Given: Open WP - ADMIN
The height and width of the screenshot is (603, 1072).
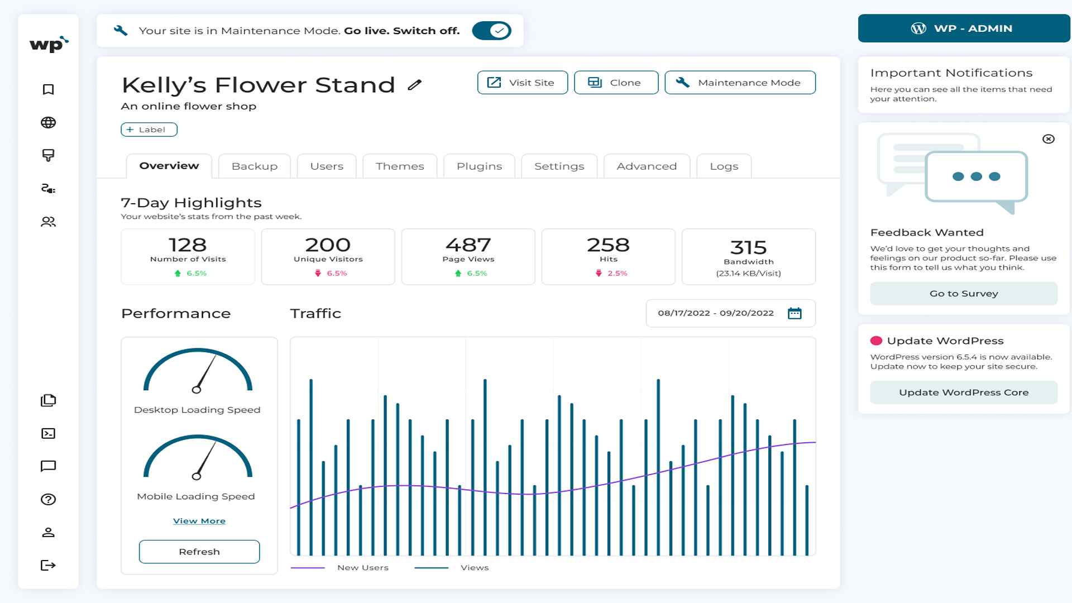Looking at the screenshot, I should pos(964,28).
